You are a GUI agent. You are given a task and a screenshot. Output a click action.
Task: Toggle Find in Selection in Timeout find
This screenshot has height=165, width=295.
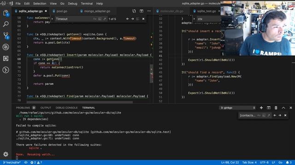[138, 19]
